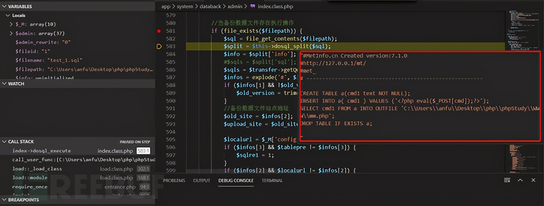Select the DEBUG CONSOLE tab
Viewport: 544px width, 206px height.
[236, 180]
